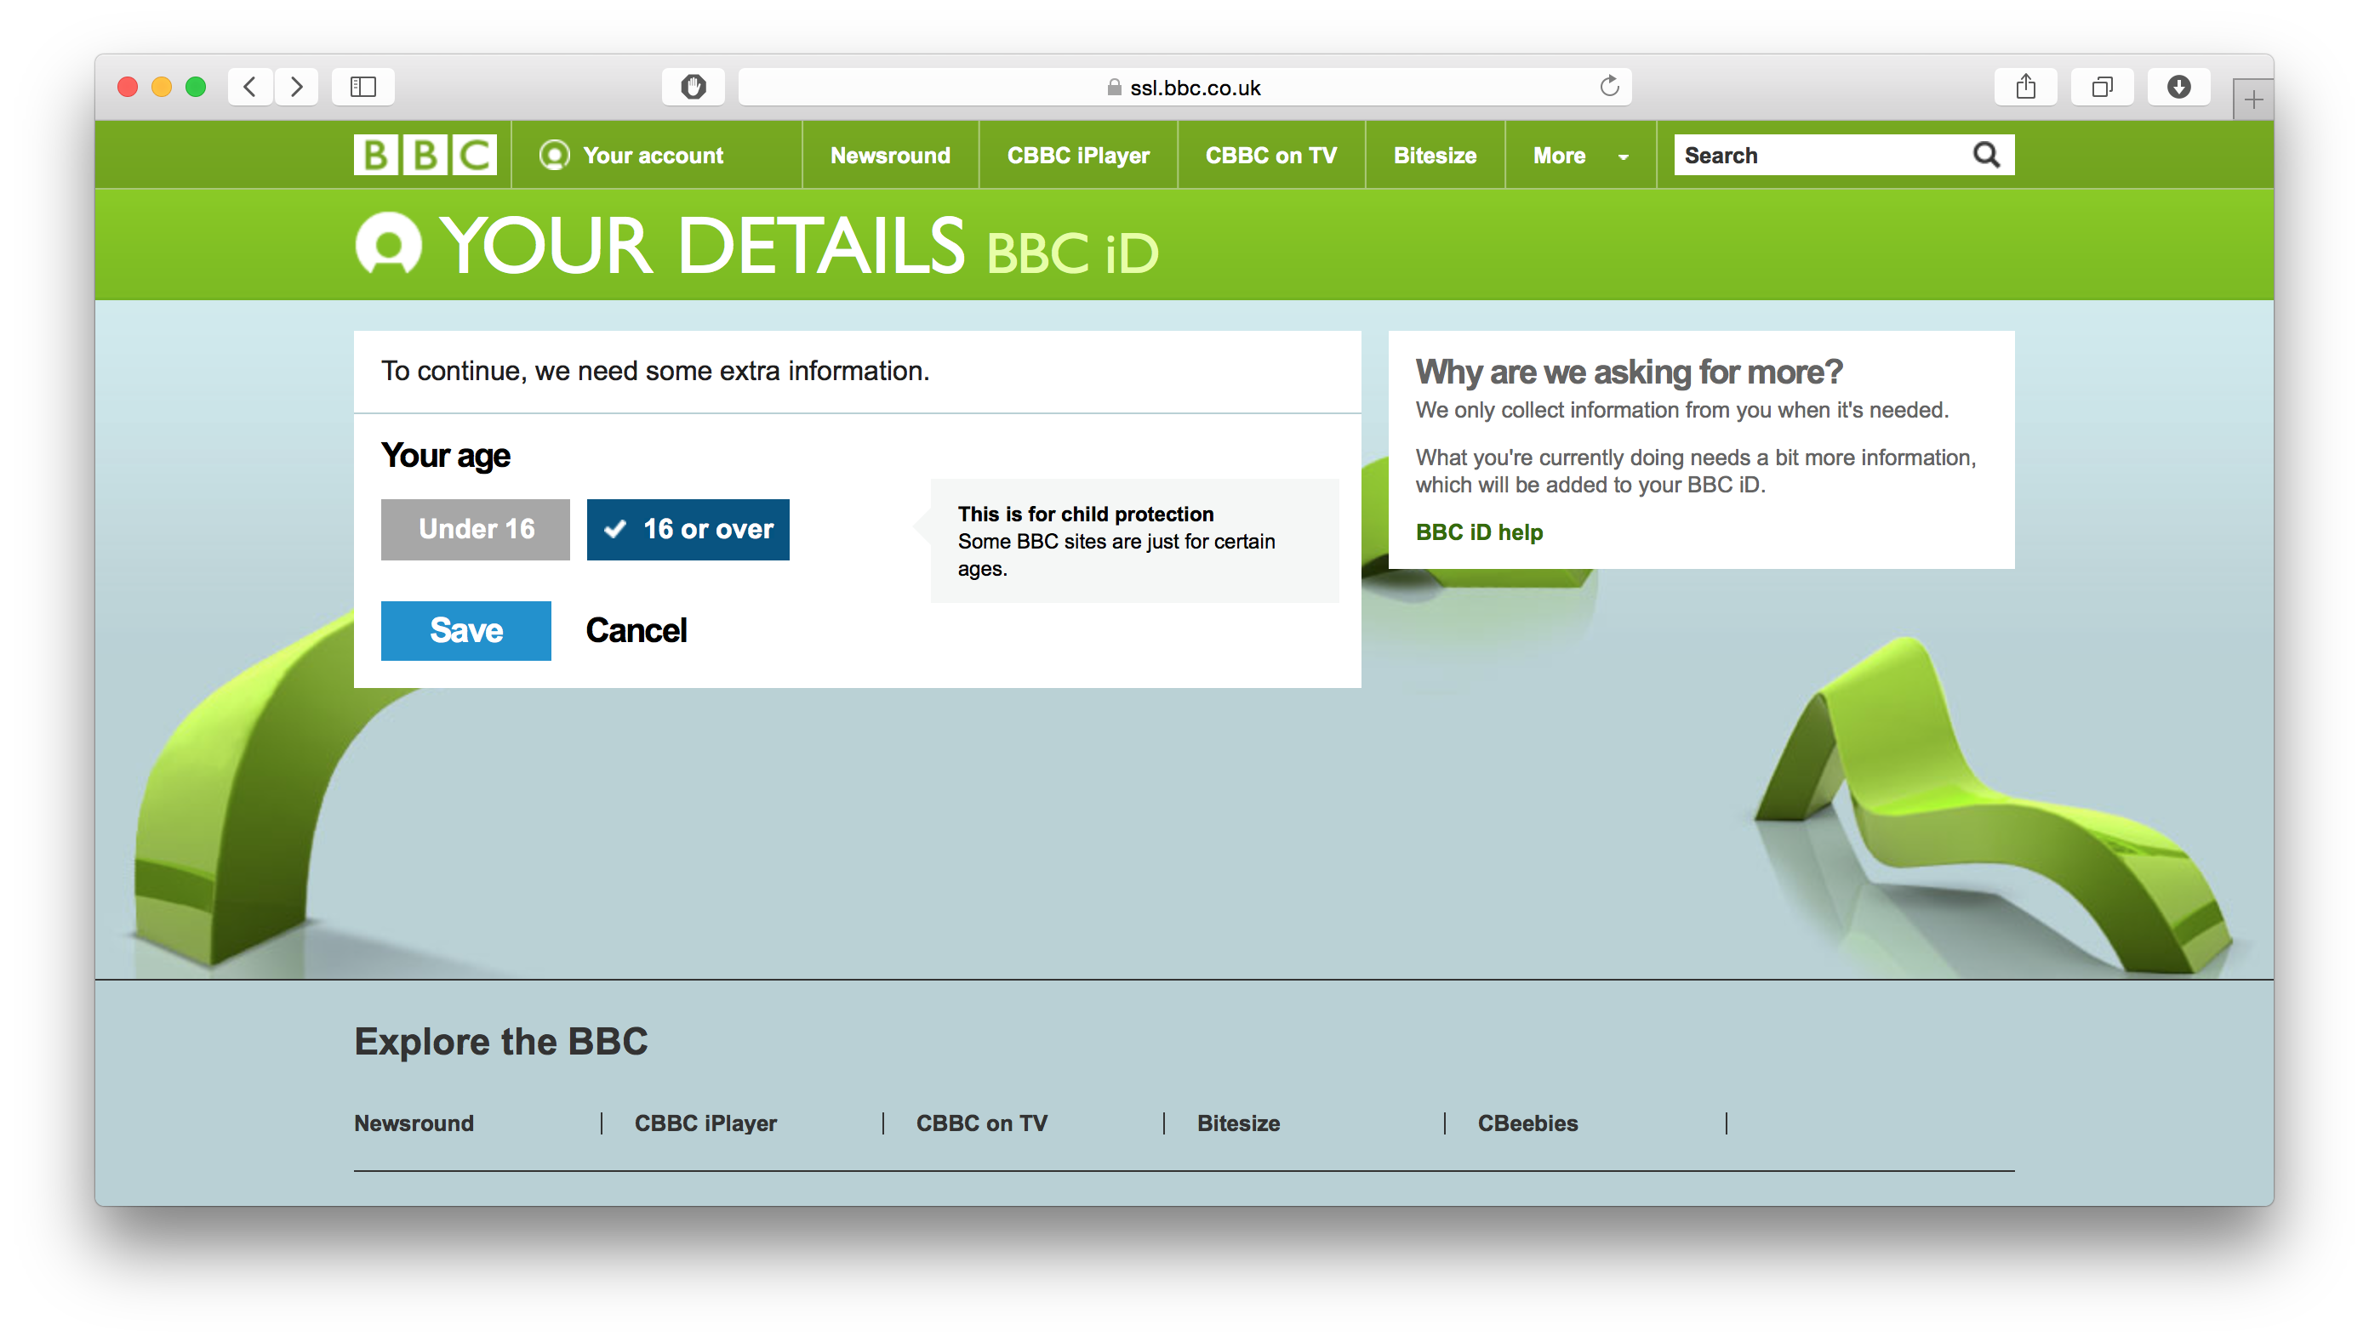Viewport: 2369px width, 1342px height.
Task: Open Newsround in the top navigation
Action: 890,156
